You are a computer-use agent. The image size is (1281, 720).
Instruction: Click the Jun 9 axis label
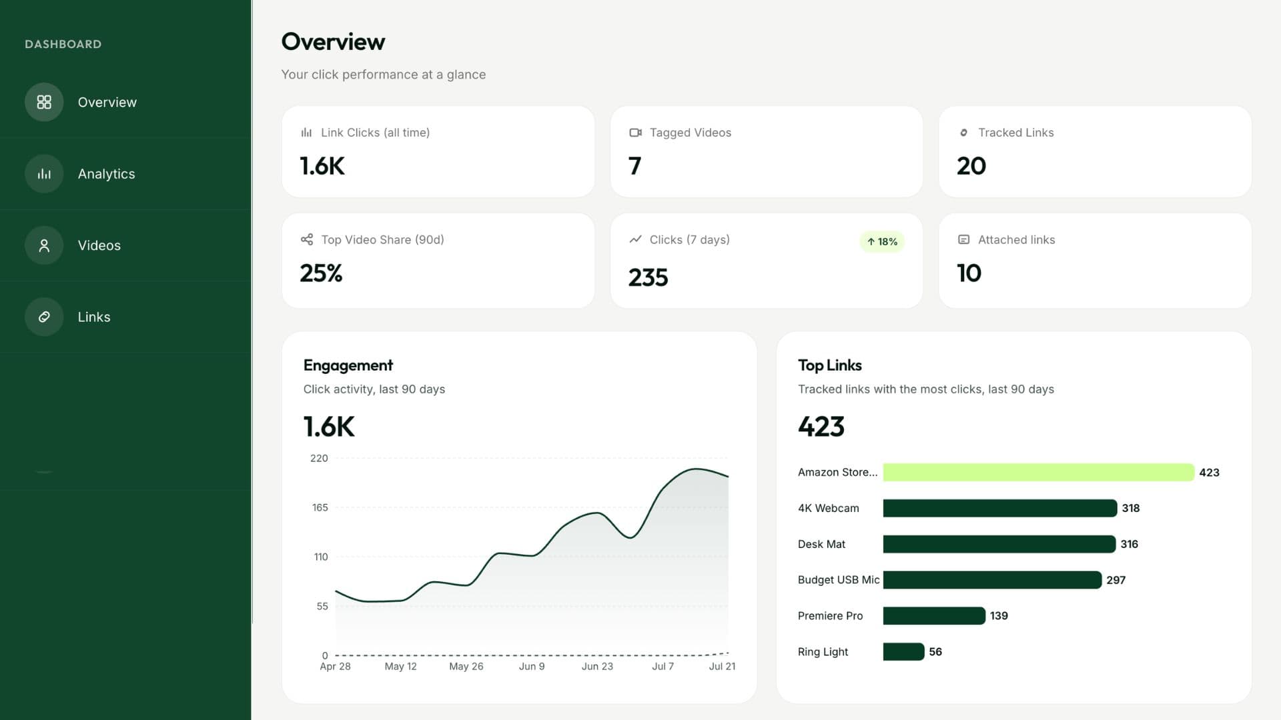point(532,666)
